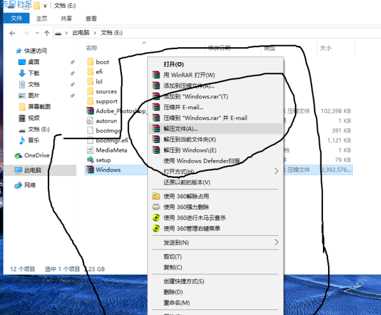Choose 使用 360解除占用
Image resolution: width=381 pixels, height=315 pixels.
[215, 196]
